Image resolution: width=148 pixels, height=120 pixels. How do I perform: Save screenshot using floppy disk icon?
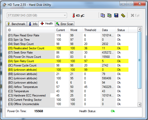pyautogui.click(x=116, y=15)
